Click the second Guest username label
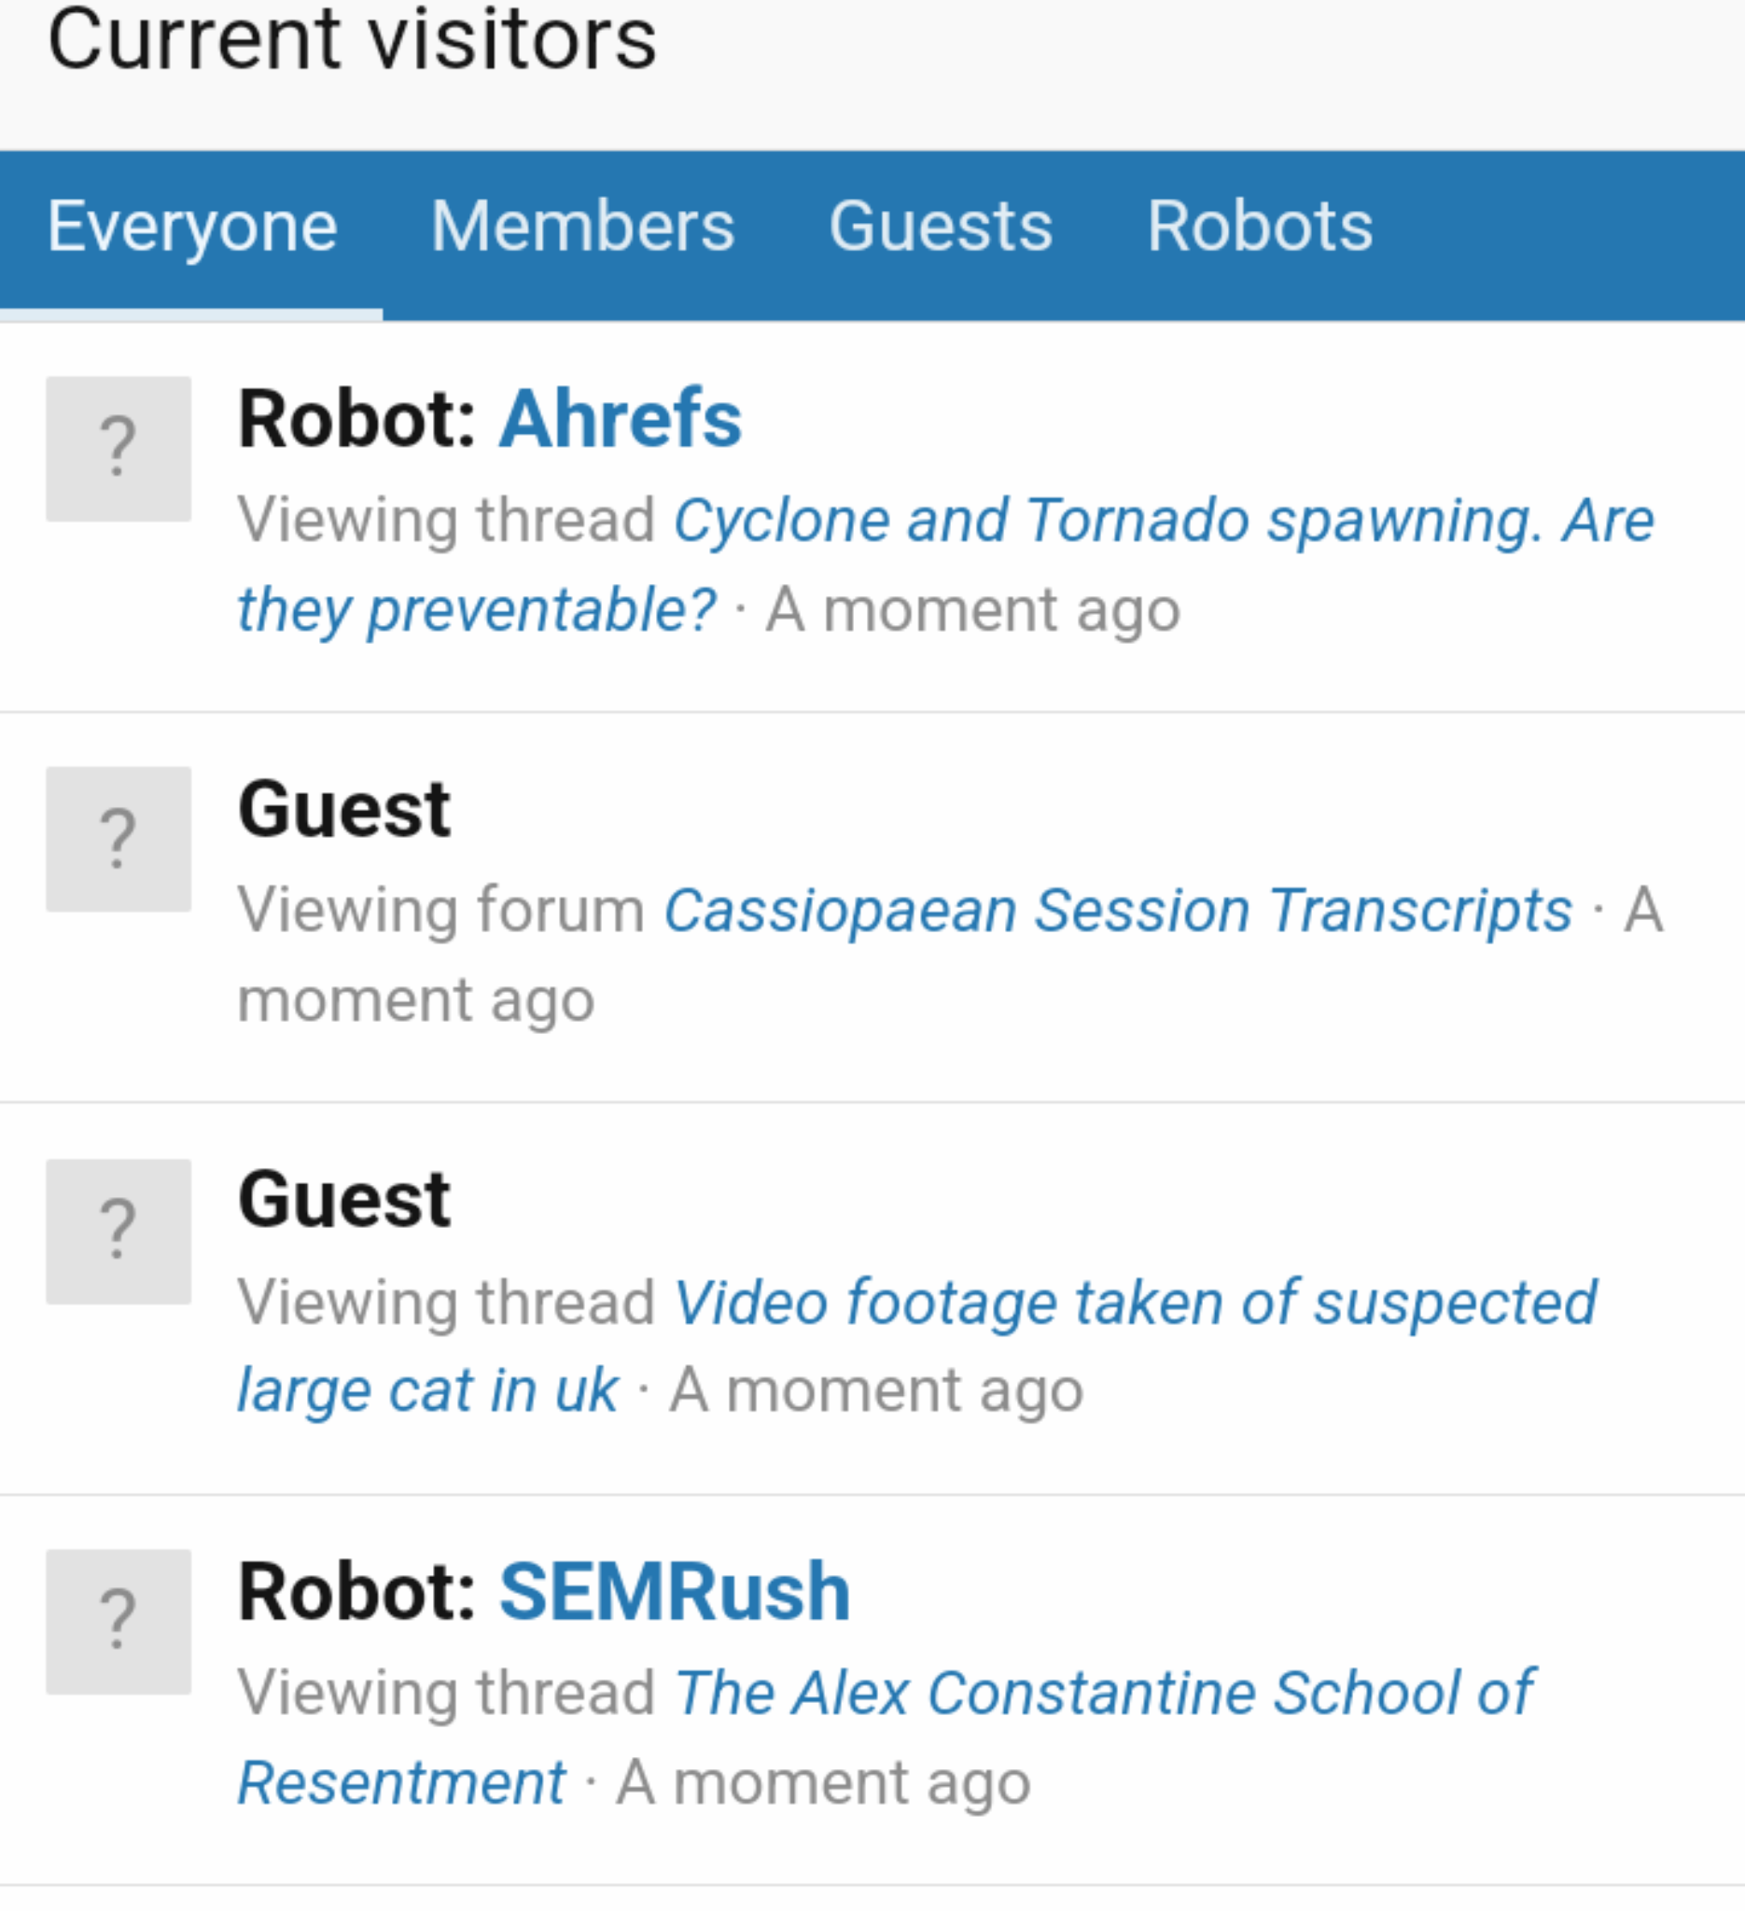Viewport: 1745px width, 1911px height. 344,1200
